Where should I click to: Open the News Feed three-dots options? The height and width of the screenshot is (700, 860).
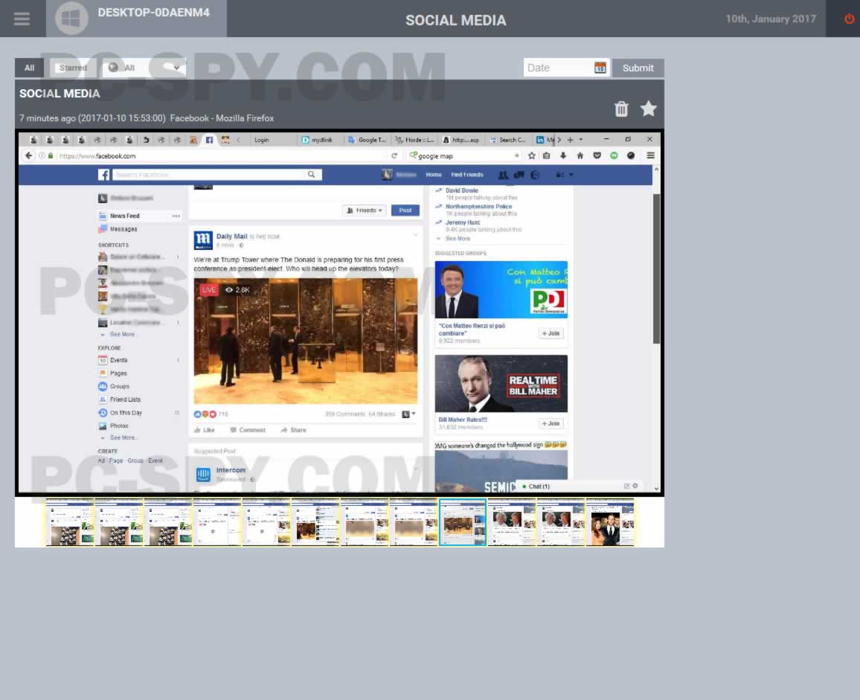176,216
